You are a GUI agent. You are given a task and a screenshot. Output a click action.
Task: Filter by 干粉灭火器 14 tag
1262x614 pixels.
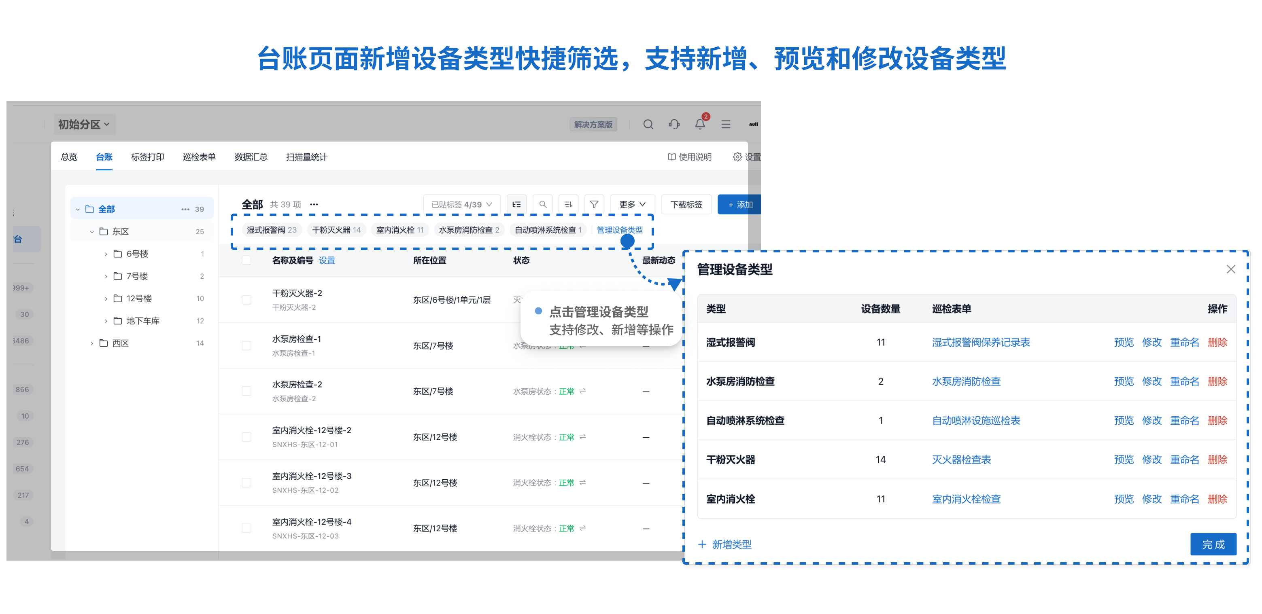click(336, 230)
